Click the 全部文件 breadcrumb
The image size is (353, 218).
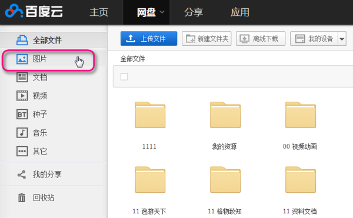(132, 59)
